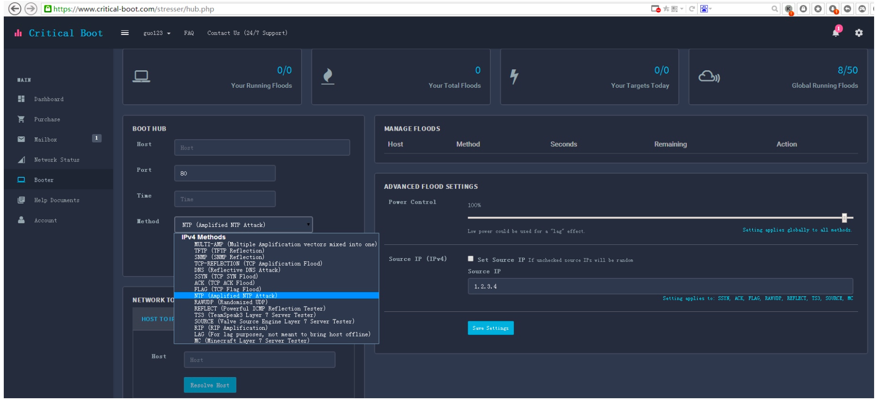Click the Critical Boot brand title
Image resolution: width=876 pixels, height=402 pixels.
point(66,33)
